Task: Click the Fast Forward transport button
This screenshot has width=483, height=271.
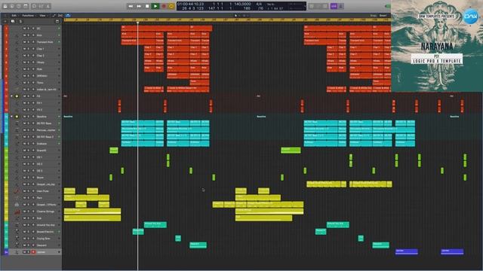Action: click(139, 6)
